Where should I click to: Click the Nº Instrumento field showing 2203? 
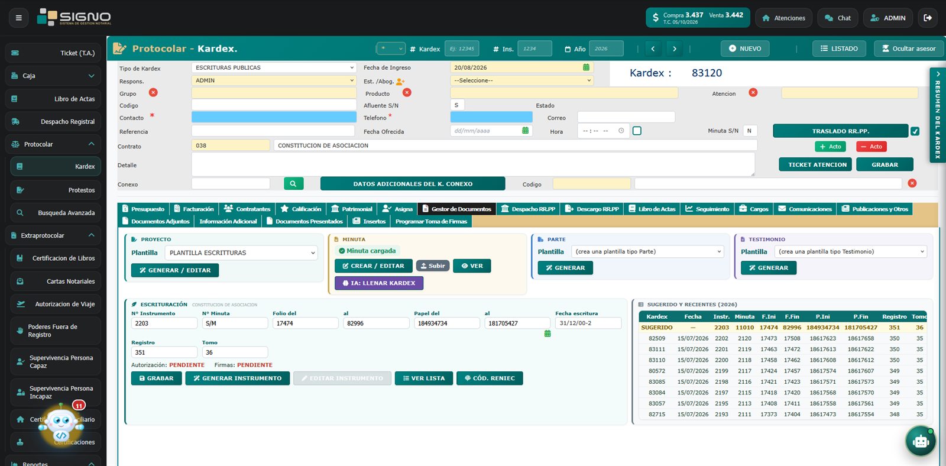tap(164, 323)
